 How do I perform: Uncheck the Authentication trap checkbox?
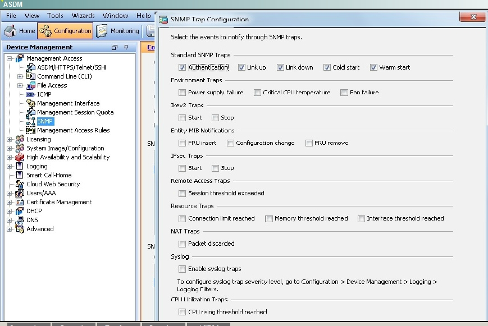point(182,67)
